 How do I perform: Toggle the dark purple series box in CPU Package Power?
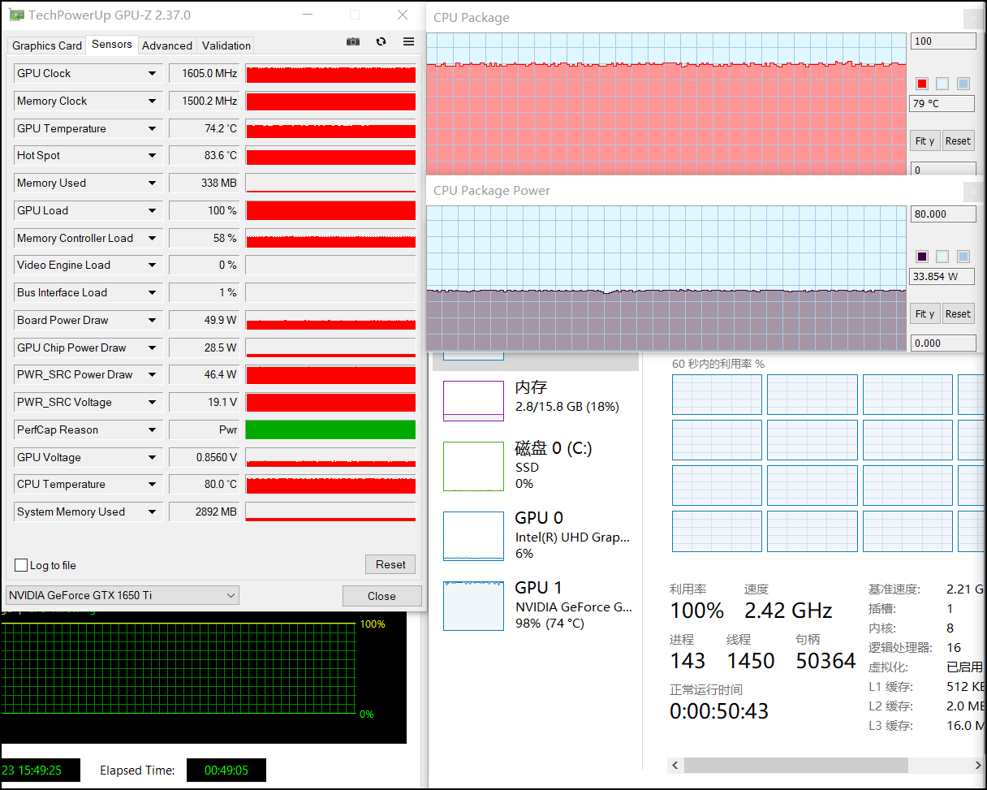click(x=921, y=257)
